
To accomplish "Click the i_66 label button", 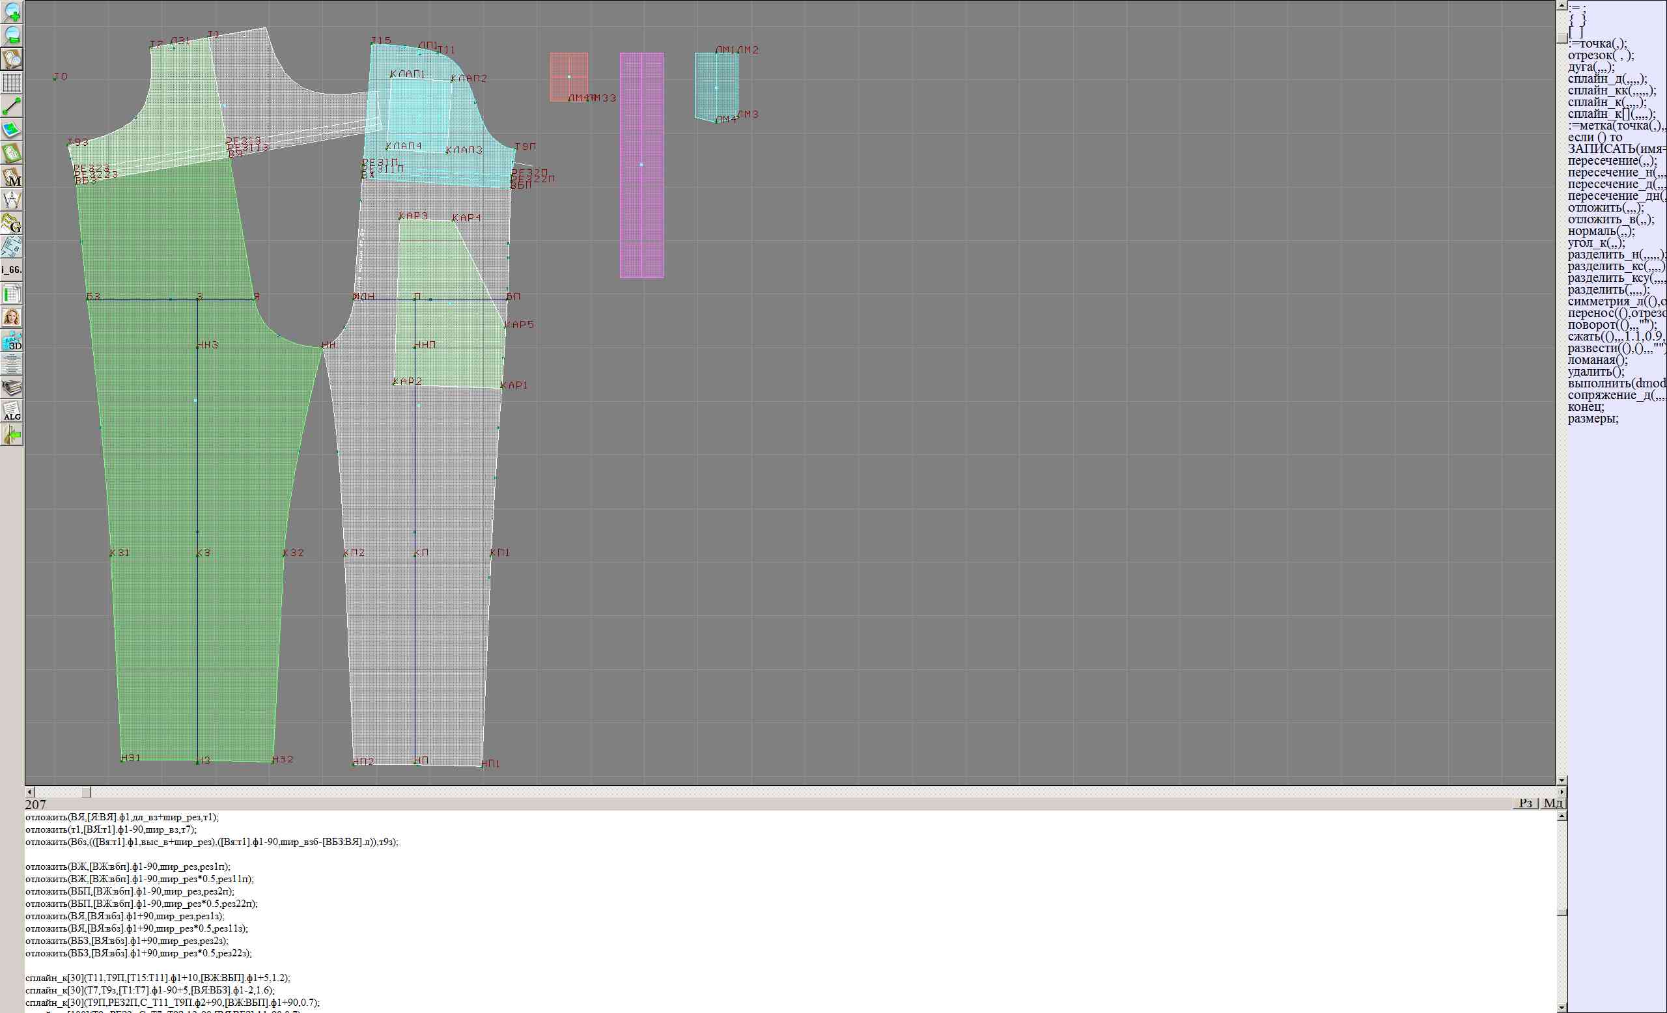I will pos(12,270).
